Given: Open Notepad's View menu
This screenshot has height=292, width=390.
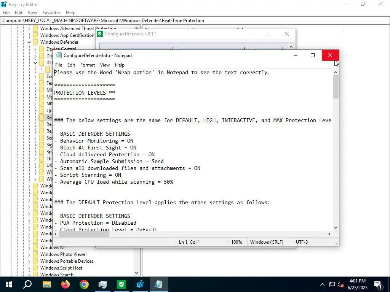Looking at the screenshot, I should click(105, 65).
